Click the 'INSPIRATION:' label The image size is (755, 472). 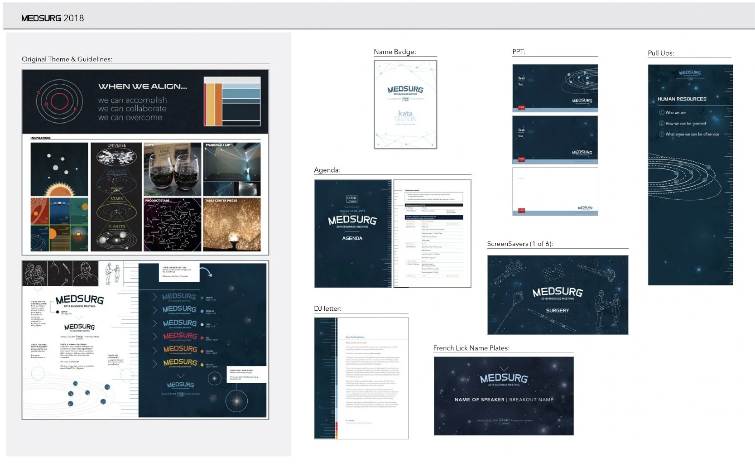point(41,138)
